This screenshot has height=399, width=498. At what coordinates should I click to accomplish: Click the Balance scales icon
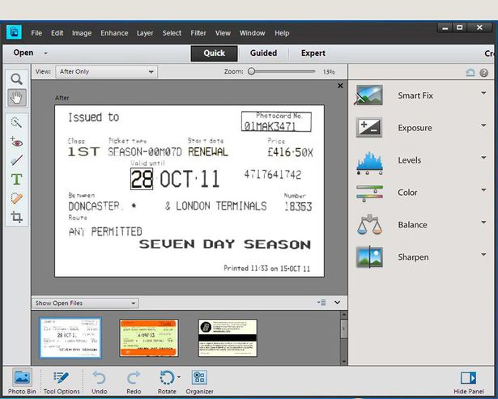[x=369, y=225]
